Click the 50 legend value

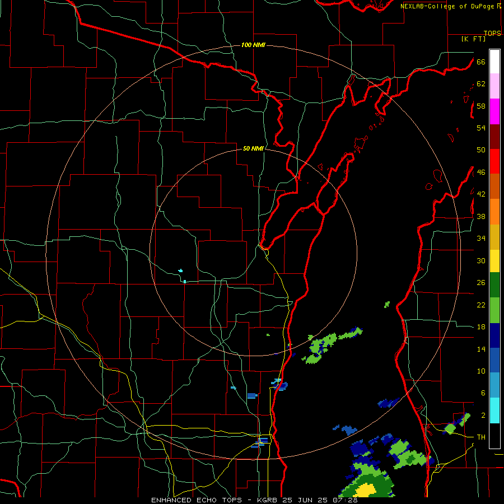tap(481, 150)
